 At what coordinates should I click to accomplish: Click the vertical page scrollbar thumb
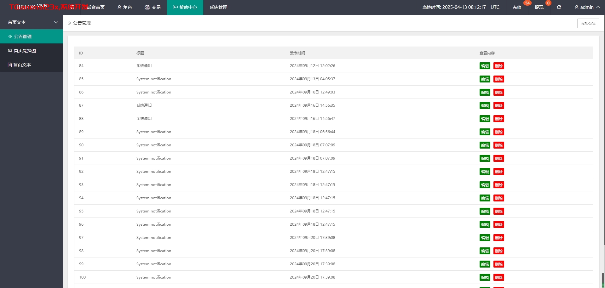(x=603, y=280)
